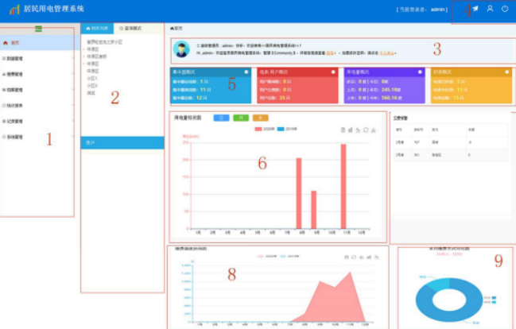Click the blue 用户 panel header
The width and height of the screenshot is (516, 329).
tap(122, 143)
